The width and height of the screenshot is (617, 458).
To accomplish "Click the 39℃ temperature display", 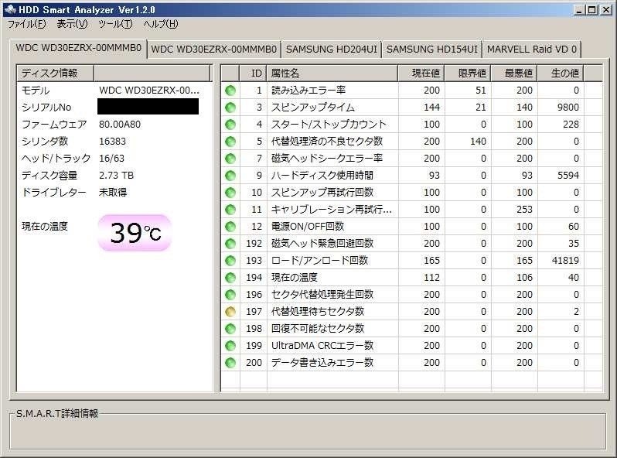I will [135, 233].
